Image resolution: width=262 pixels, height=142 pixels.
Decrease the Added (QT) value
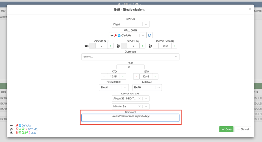[92, 46]
